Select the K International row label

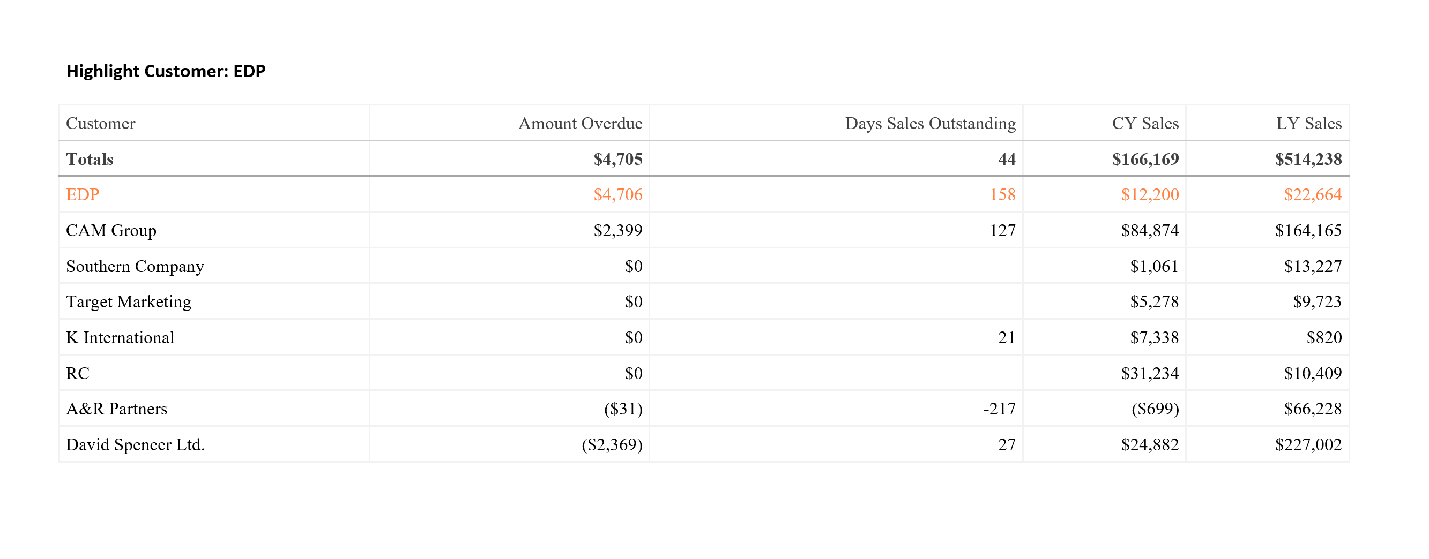[120, 337]
